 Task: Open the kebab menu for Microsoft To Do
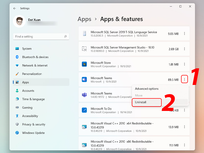click(184, 110)
